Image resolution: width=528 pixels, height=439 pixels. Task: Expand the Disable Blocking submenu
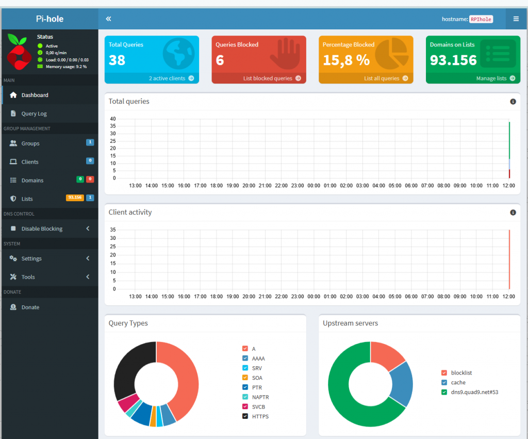pyautogui.click(x=49, y=229)
